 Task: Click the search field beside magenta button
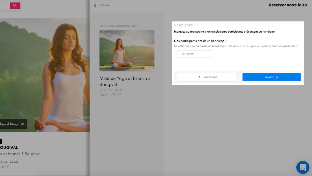pos(5,6)
